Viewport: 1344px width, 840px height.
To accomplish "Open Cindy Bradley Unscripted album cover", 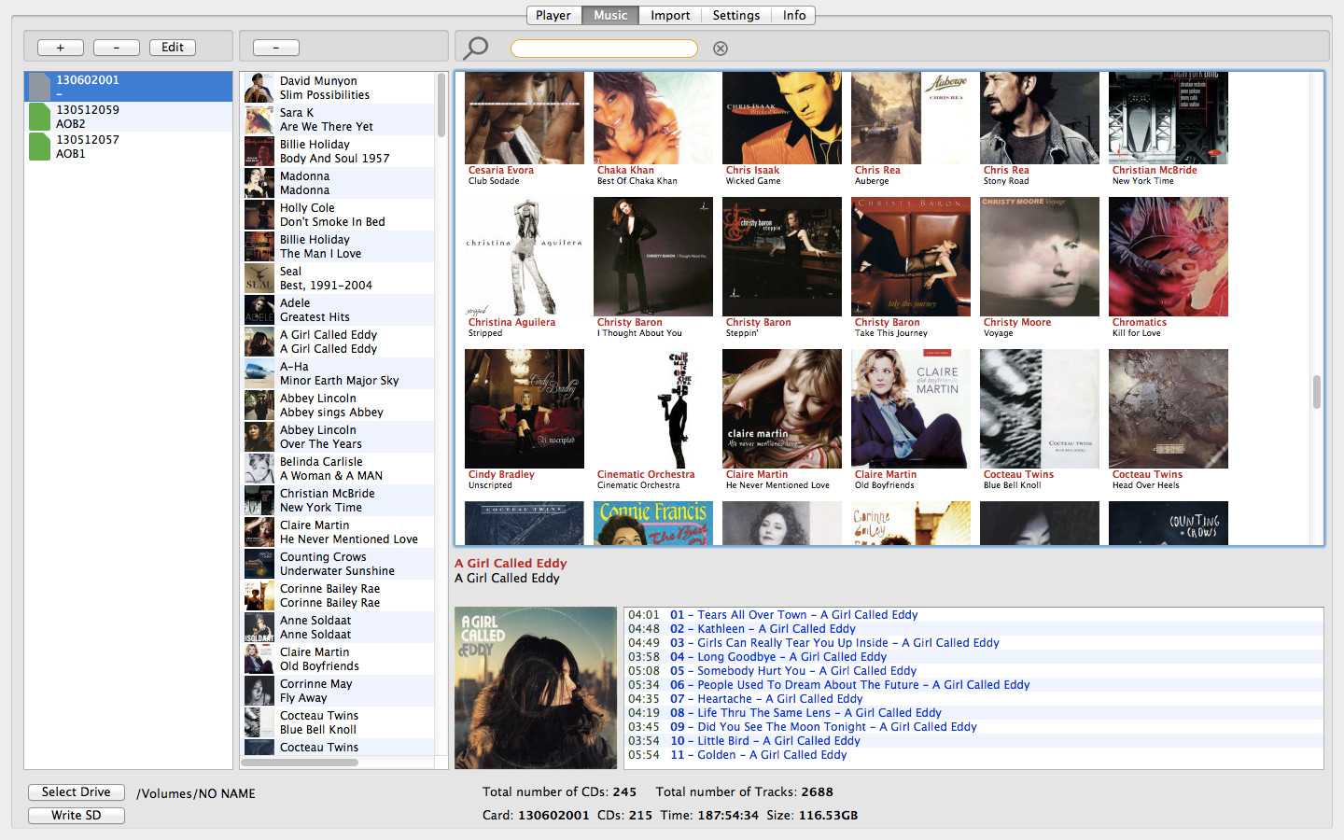I will tap(525, 409).
